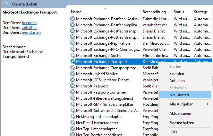The width and height of the screenshot is (213, 136).
Task: Select Microsoft Exchange-Postfachreplika... service
Action: [108, 25]
